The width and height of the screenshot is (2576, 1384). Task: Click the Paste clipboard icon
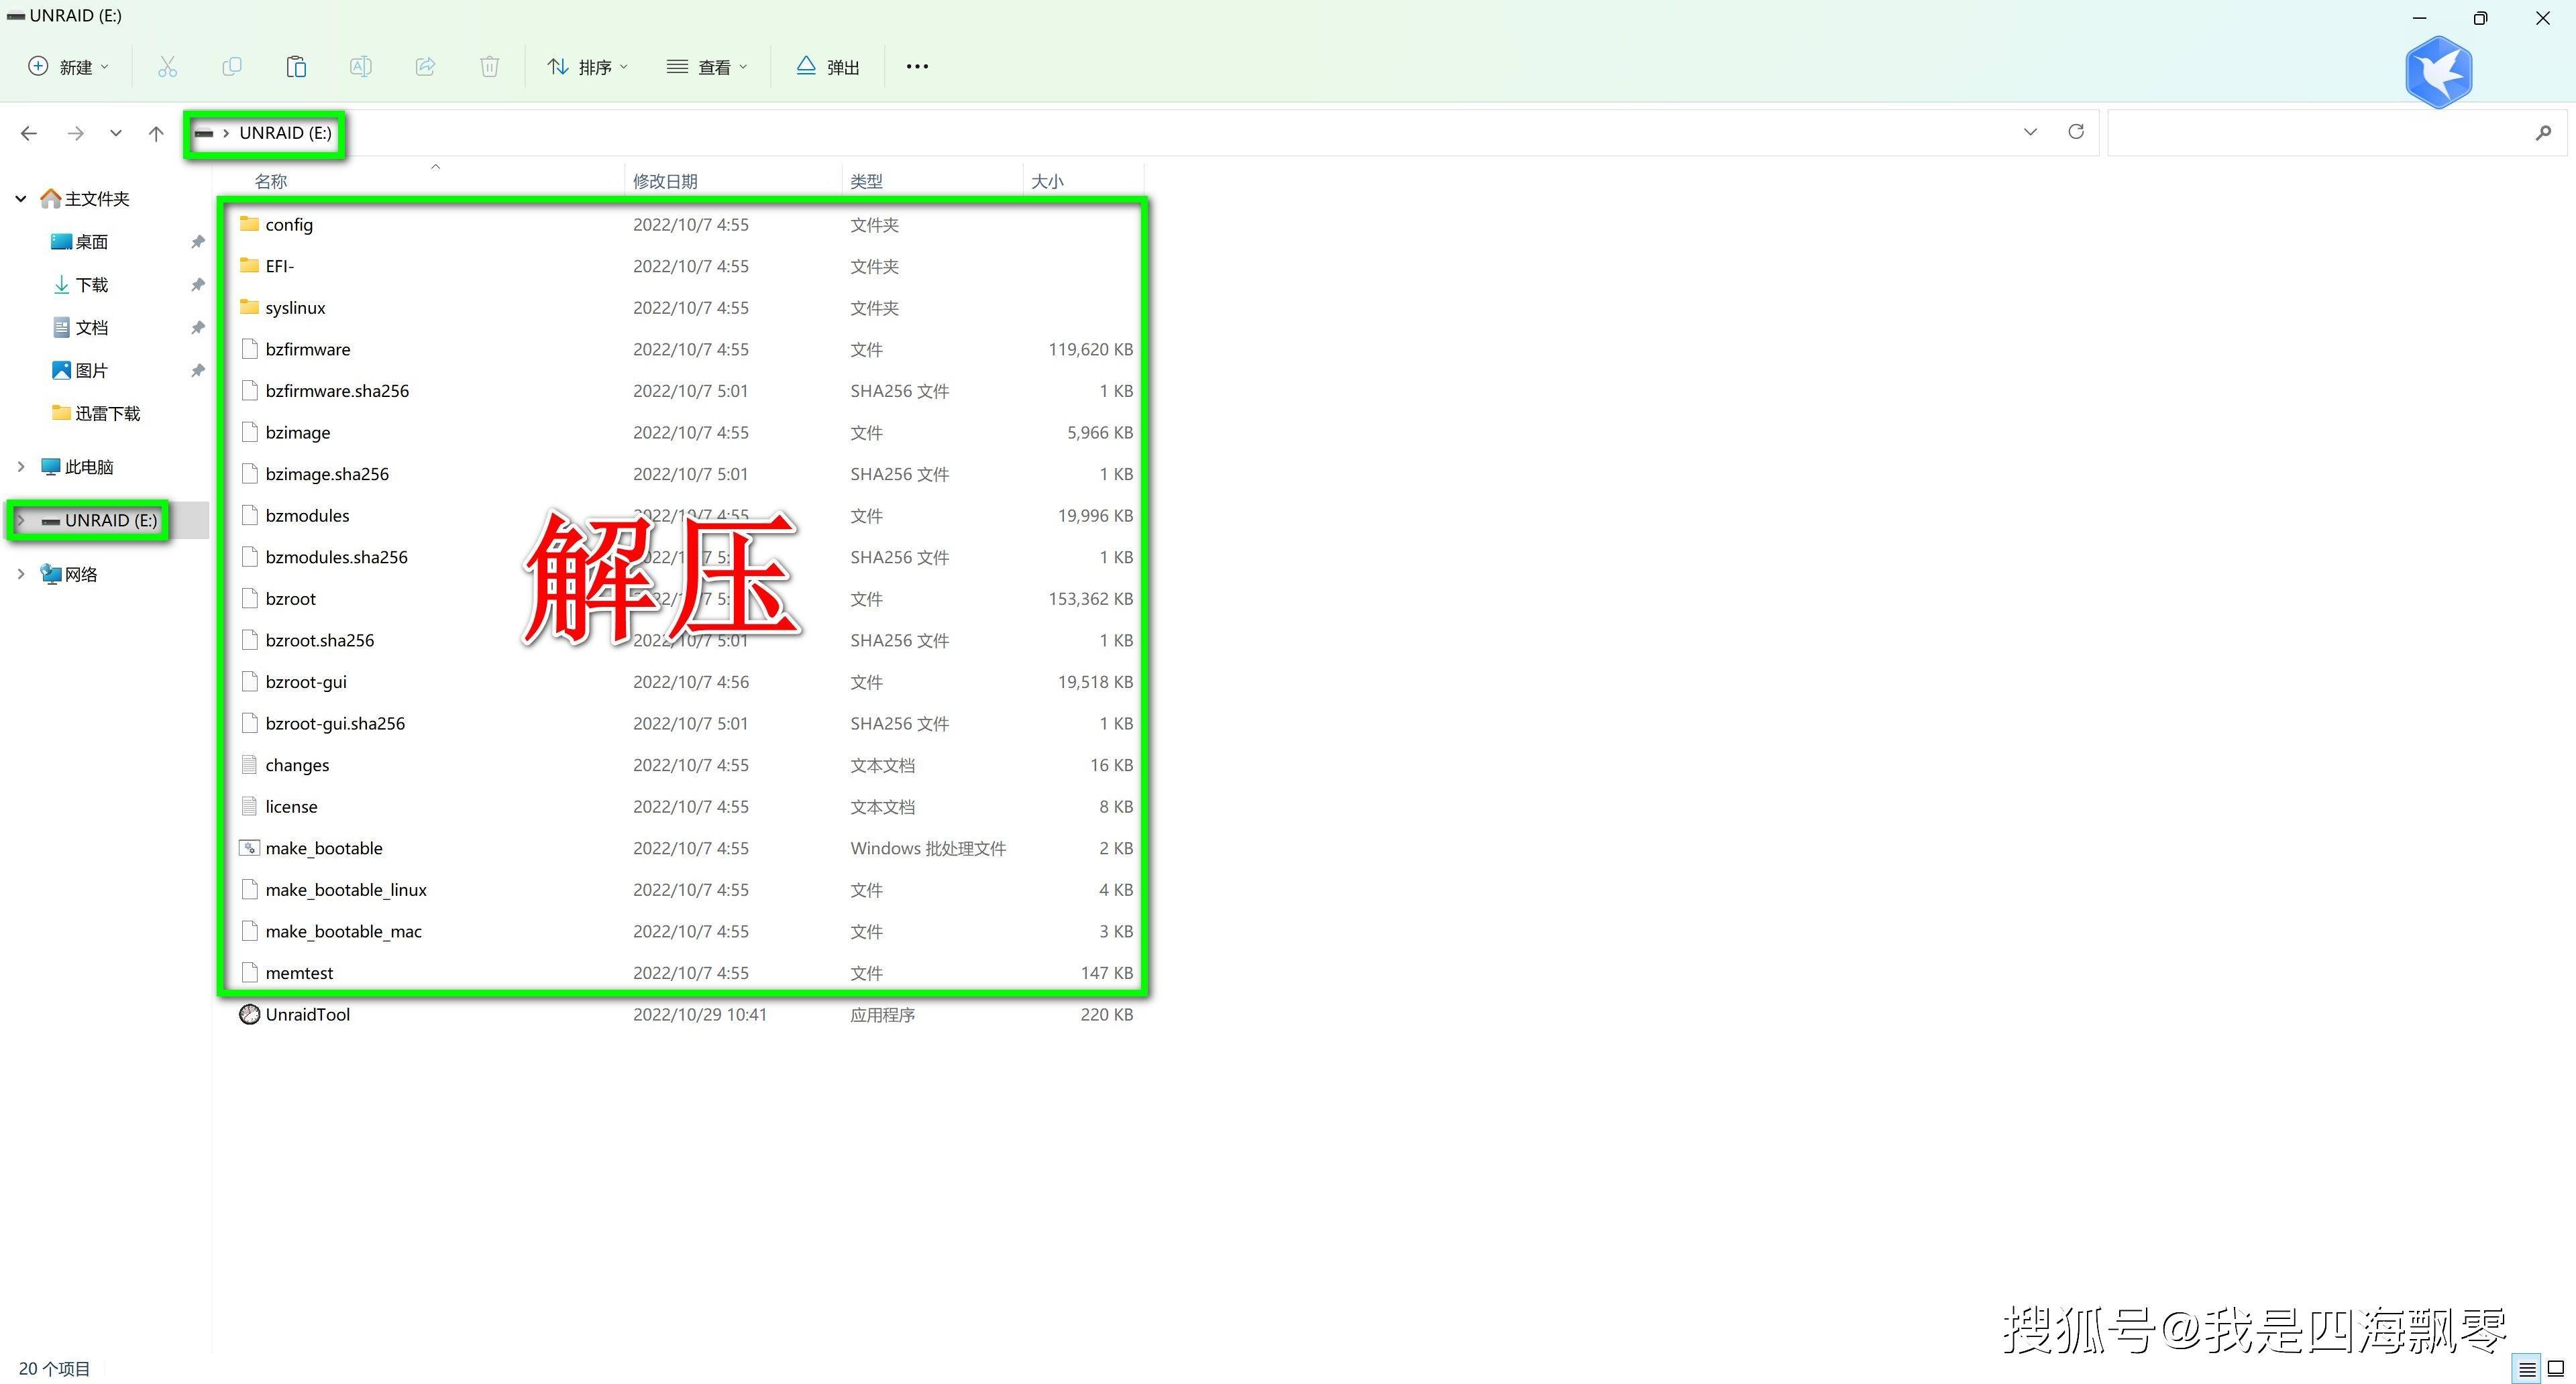point(296,67)
